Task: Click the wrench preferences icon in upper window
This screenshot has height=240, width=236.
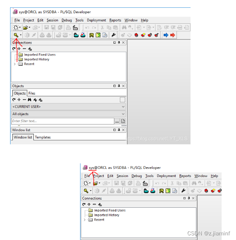Action: pos(114,35)
